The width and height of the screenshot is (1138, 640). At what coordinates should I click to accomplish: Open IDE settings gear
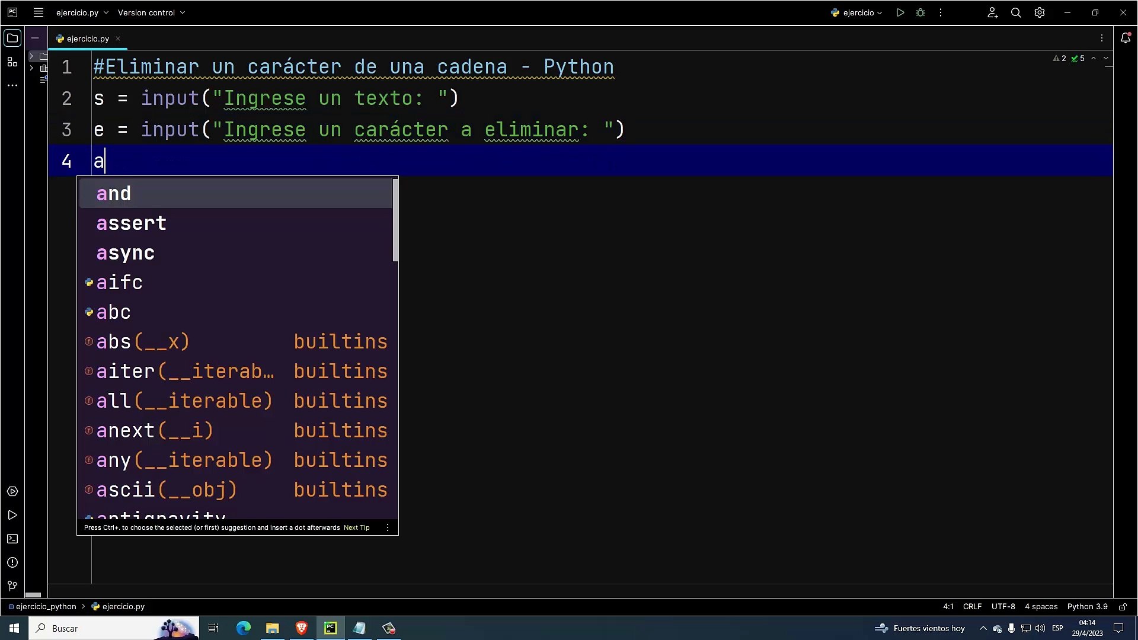(1040, 12)
